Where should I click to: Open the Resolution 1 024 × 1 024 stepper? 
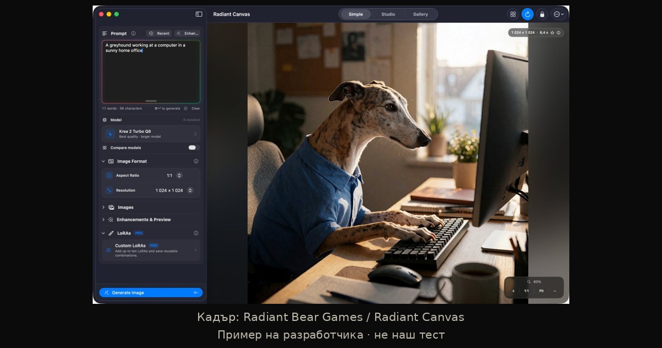point(190,190)
